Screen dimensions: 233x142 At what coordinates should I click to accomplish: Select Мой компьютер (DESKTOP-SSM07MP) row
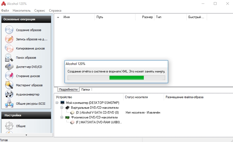(92, 103)
